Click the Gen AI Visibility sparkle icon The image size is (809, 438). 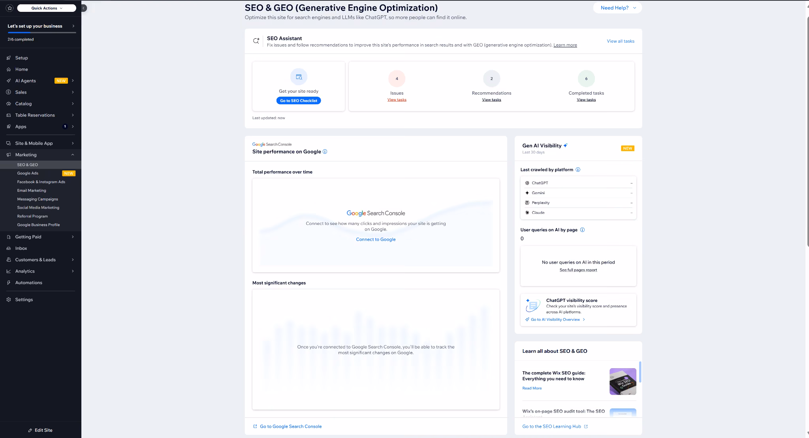[565, 145]
